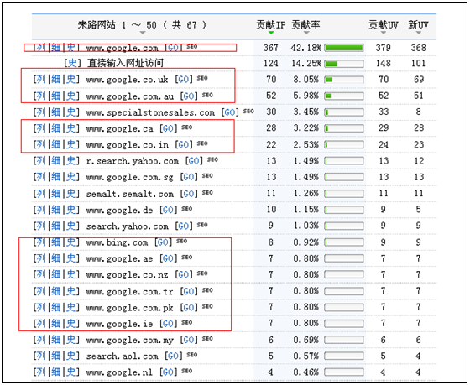Click the SEO icon beside semalt.semalt.com
Image resolution: width=470 pixels, height=385 pixels.
[207, 192]
